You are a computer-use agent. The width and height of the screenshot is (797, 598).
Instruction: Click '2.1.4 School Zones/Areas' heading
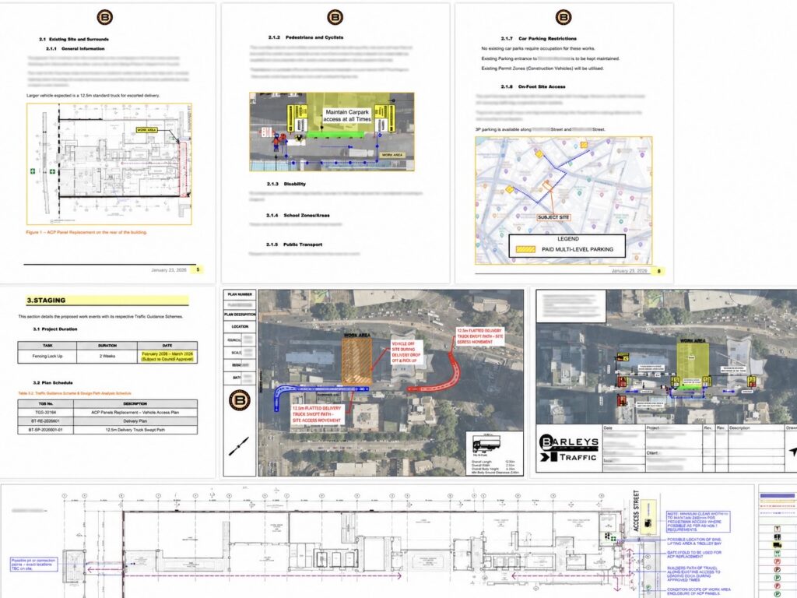pos(298,216)
